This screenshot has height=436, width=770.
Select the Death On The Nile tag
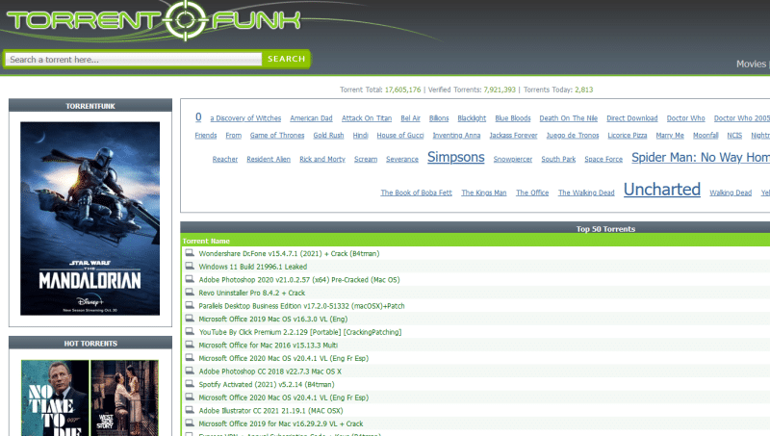569,118
